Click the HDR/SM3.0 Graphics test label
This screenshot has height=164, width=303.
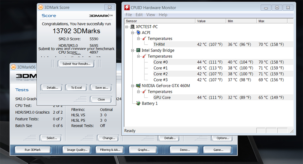pos(32,112)
